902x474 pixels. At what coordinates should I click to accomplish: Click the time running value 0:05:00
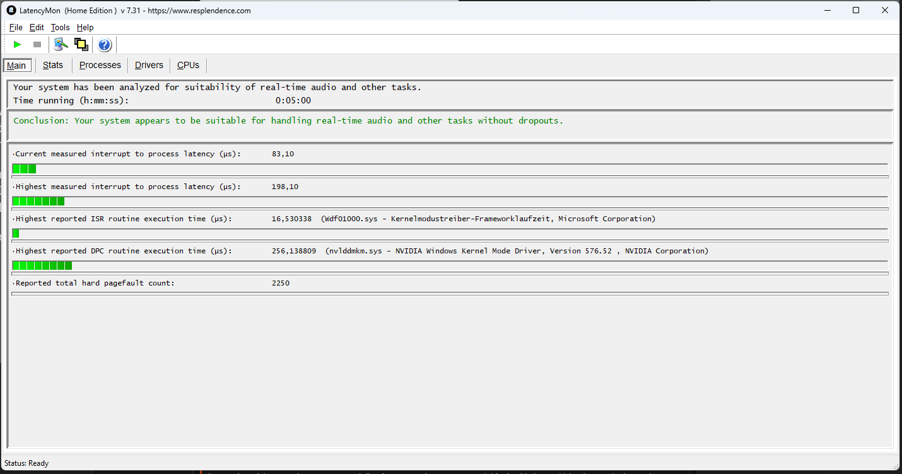pyautogui.click(x=293, y=100)
